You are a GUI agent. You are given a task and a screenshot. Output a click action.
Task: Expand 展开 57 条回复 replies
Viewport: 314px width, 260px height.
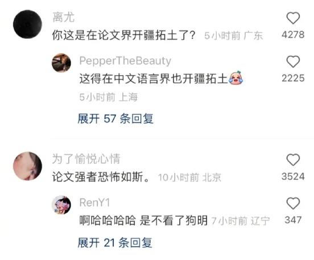click(115, 118)
